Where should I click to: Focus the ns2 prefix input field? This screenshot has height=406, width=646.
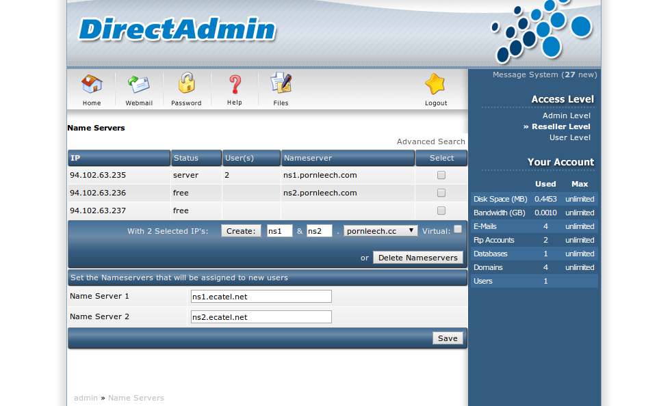[320, 231]
